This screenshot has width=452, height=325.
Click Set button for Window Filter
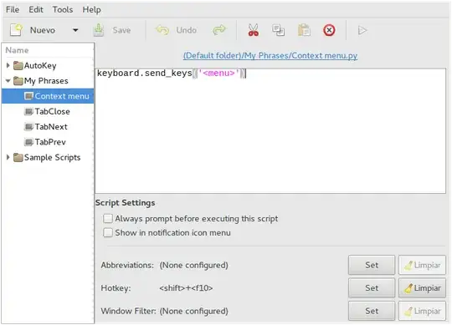[372, 311]
